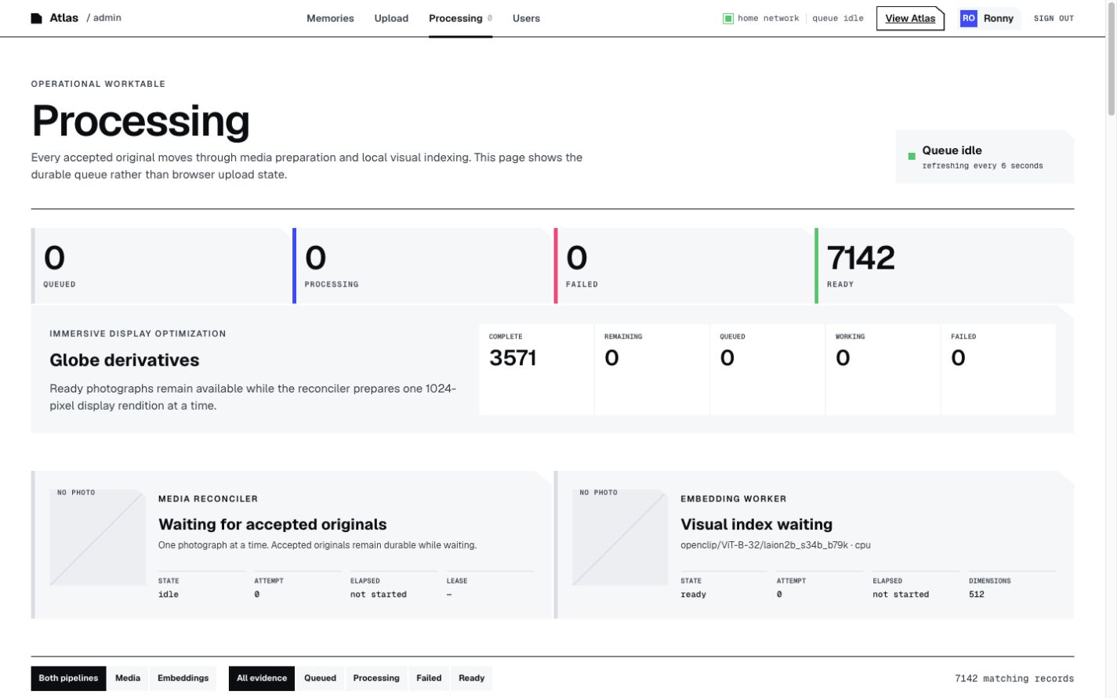Show only Failed records

pos(429,678)
